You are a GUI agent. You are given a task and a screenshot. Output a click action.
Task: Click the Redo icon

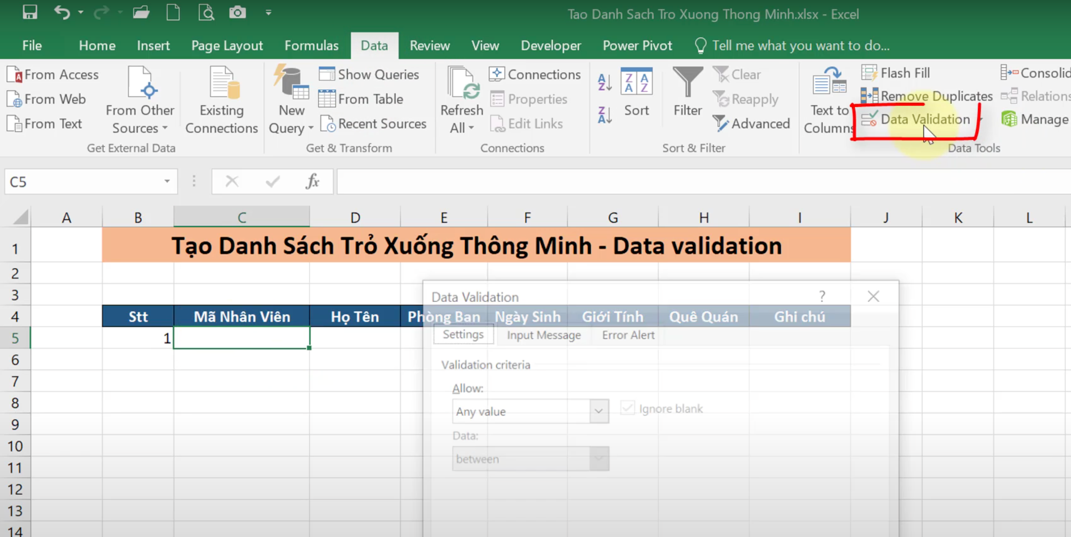101,13
